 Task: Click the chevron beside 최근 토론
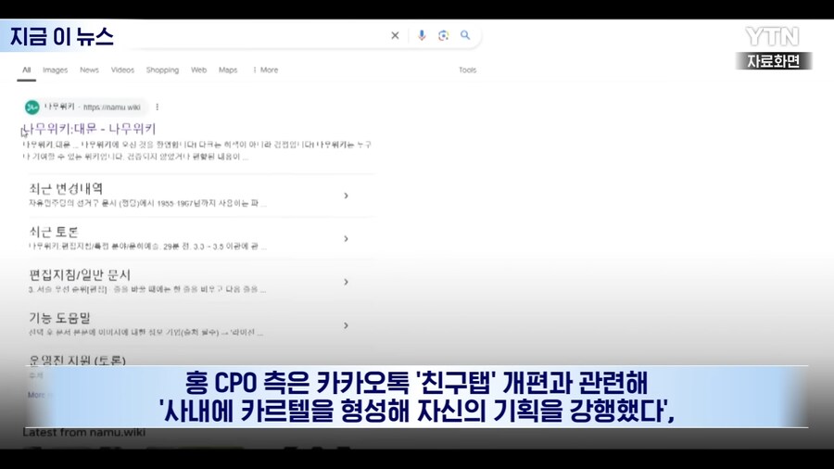coord(346,238)
